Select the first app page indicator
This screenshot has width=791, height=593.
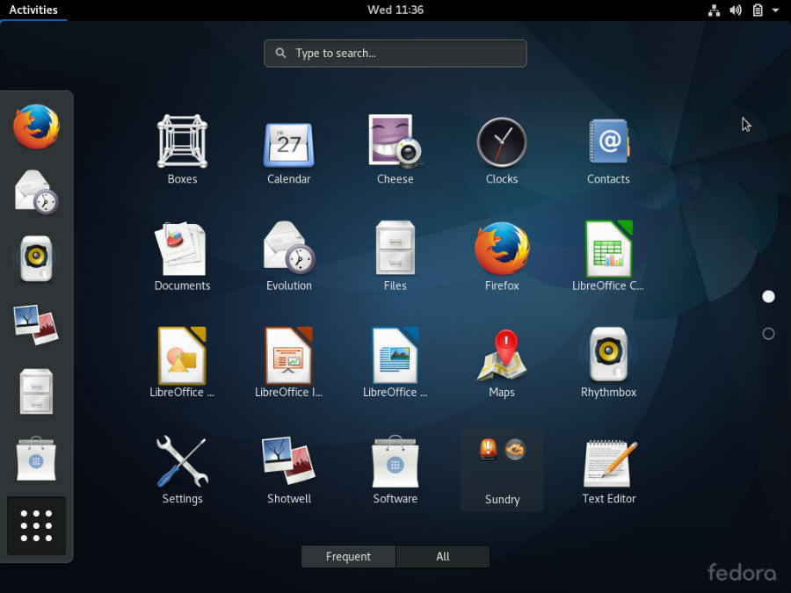(x=768, y=297)
